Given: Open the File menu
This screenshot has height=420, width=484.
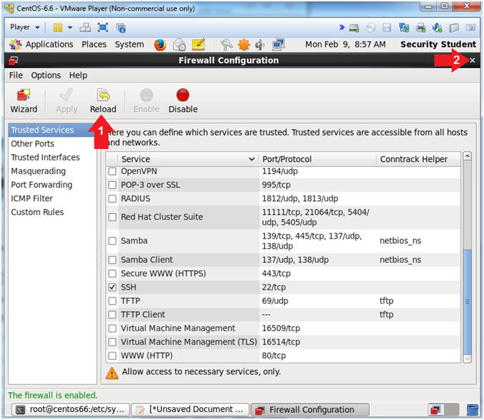Looking at the screenshot, I should (x=16, y=75).
